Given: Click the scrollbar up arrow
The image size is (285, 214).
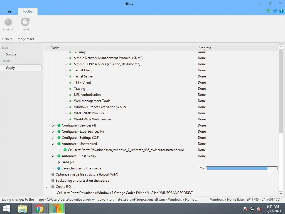Looking at the screenshot, I should tap(281, 47).
